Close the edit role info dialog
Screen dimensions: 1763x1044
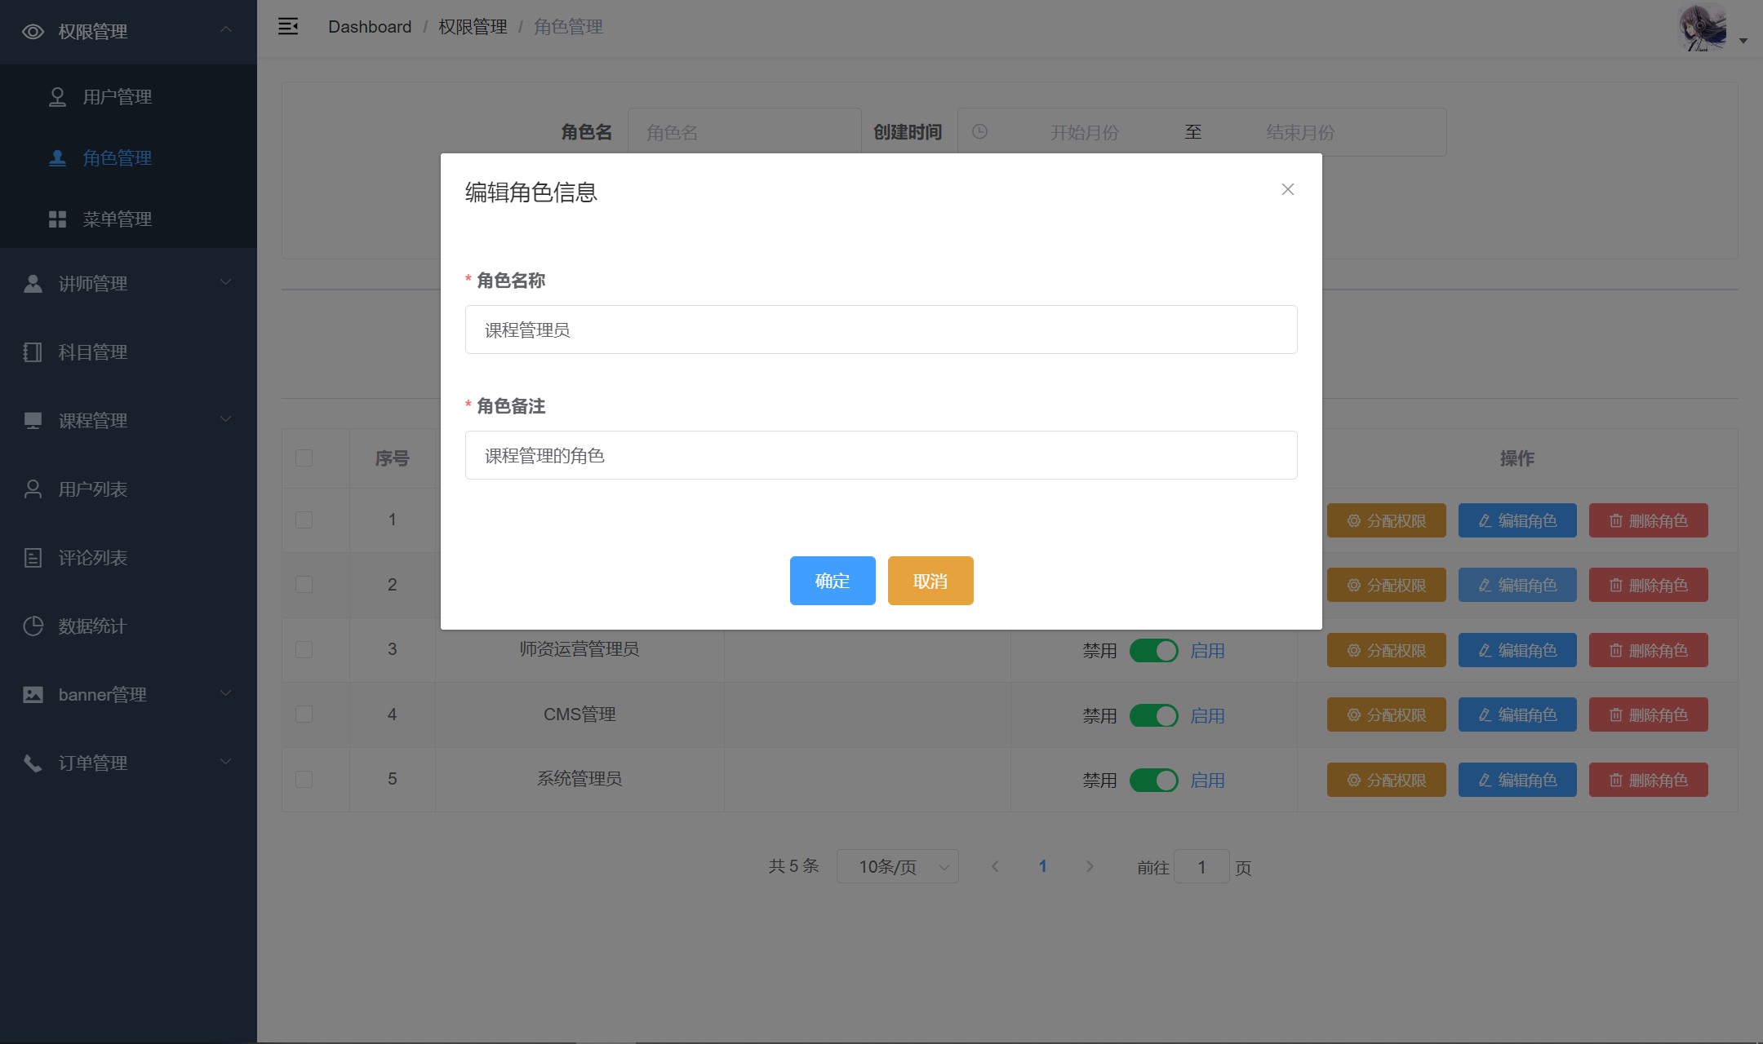tap(1287, 189)
